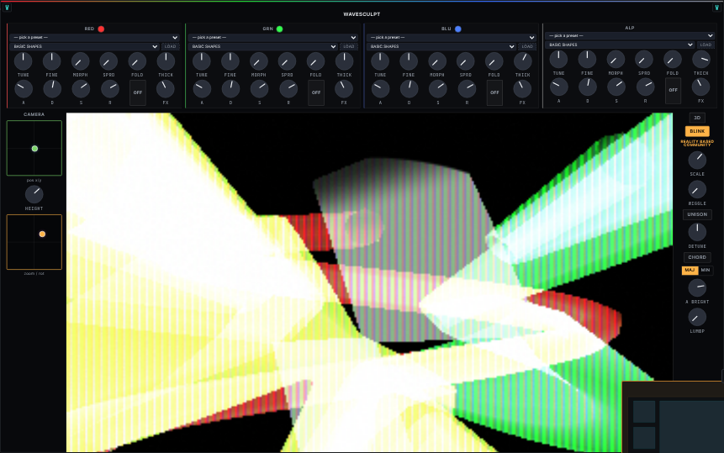Image resolution: width=724 pixels, height=453 pixels.
Task: Expand BLU channel BASIC SHAPES dropdown
Action: pos(441,46)
